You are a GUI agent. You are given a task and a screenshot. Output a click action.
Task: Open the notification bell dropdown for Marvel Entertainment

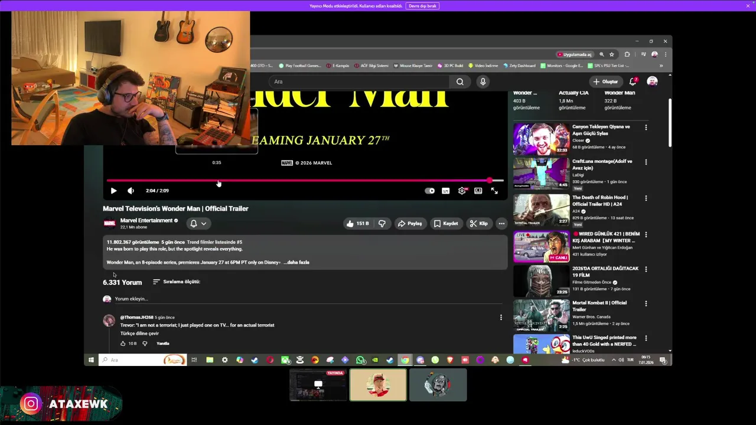198,224
